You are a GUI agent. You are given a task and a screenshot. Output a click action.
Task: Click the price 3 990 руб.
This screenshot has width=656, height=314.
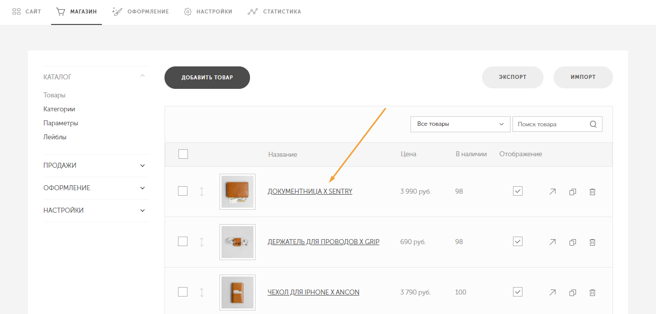pyautogui.click(x=415, y=191)
